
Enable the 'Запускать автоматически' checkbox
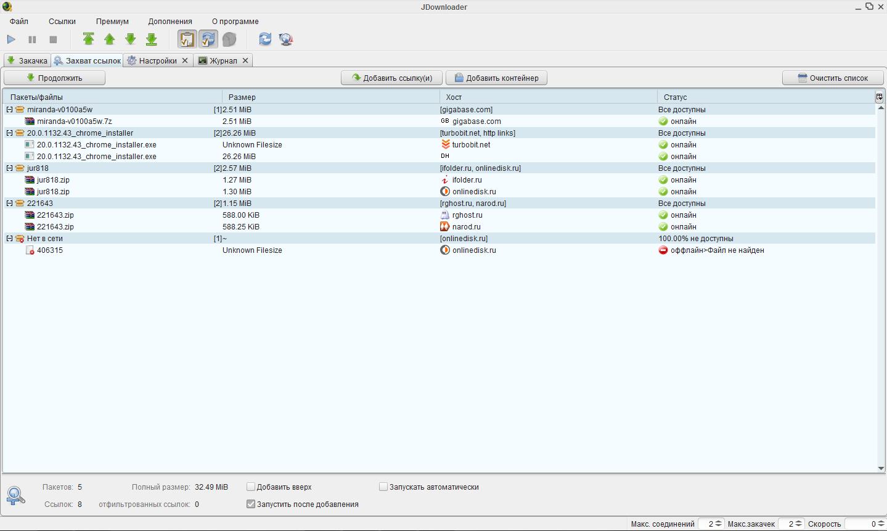[x=383, y=487]
